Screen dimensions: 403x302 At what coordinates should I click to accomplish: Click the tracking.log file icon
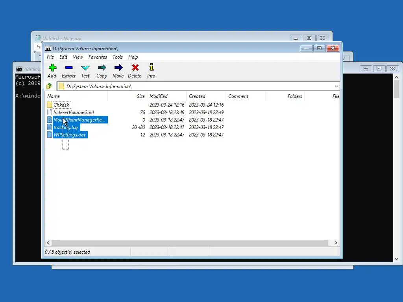click(50, 127)
